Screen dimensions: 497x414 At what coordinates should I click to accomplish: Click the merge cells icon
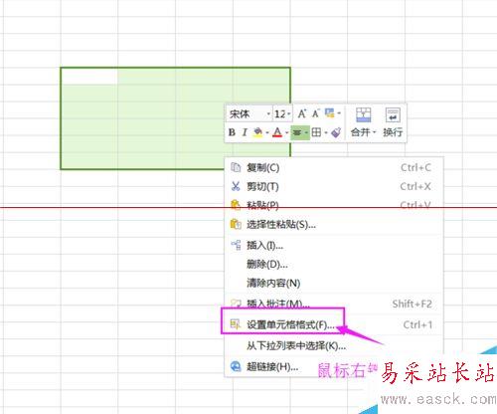click(363, 114)
